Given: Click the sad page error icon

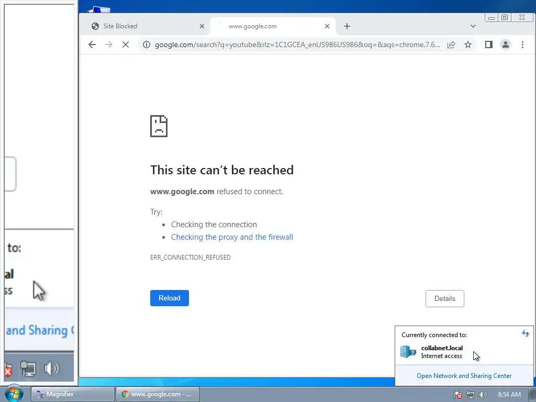Looking at the screenshot, I should pyautogui.click(x=159, y=126).
